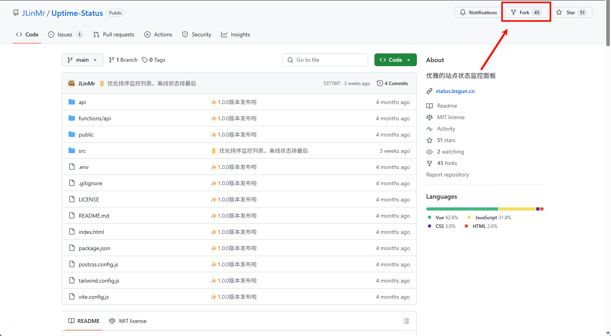The image size is (611, 336).
Task: Click the .gitignore file icon
Action: [x=72, y=183]
